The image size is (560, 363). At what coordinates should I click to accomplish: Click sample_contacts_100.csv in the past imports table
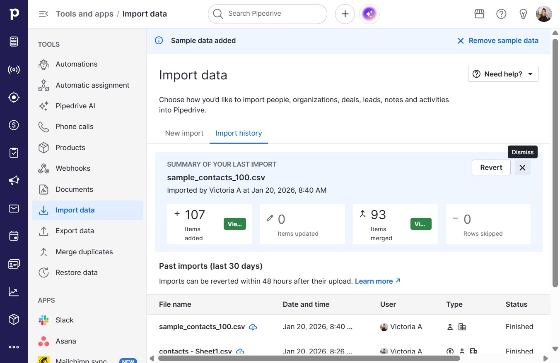202,327
